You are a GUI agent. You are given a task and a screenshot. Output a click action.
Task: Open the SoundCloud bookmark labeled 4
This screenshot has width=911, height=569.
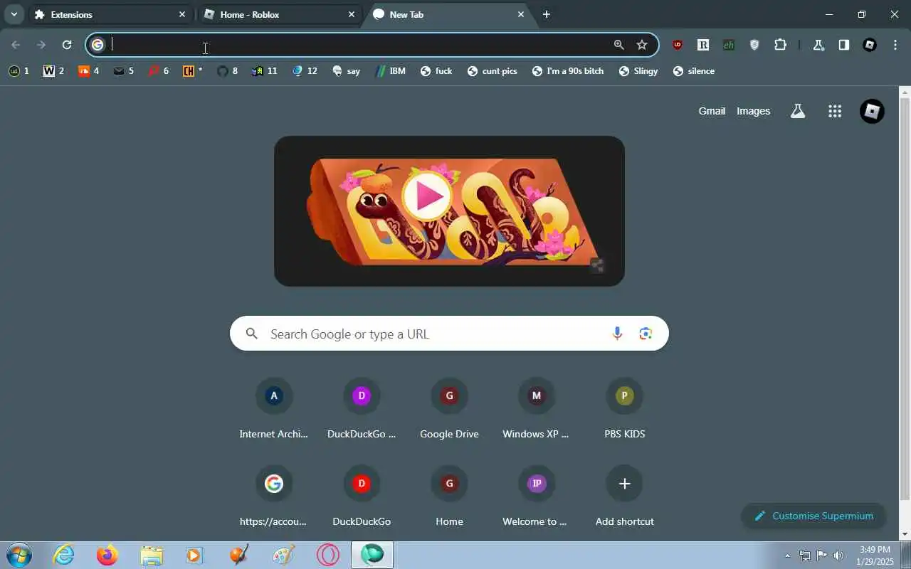(88, 71)
